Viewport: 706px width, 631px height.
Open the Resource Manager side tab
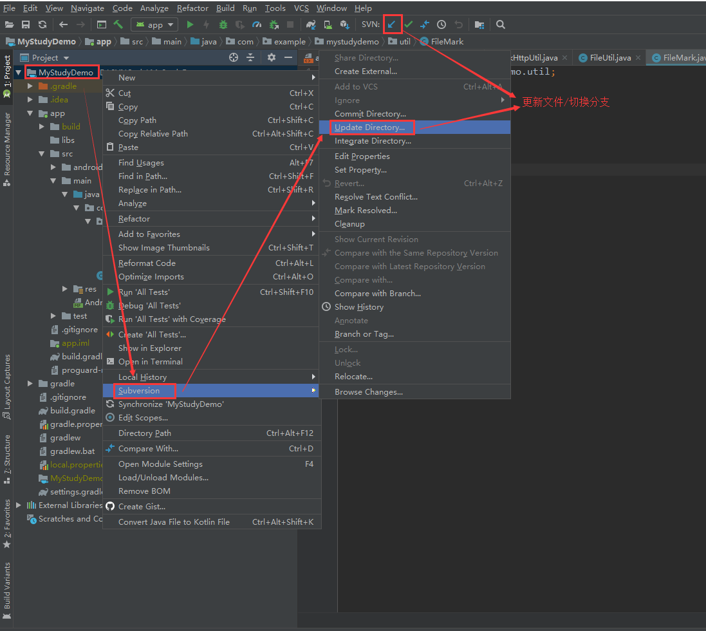6,149
